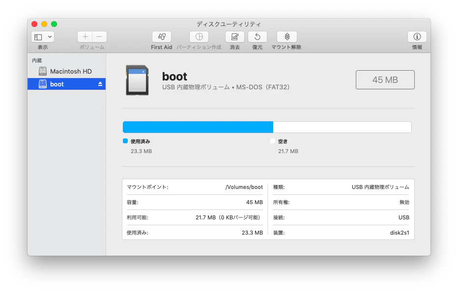Click the restore (復元) toolbar icon
The image size is (458, 292).
258,37
